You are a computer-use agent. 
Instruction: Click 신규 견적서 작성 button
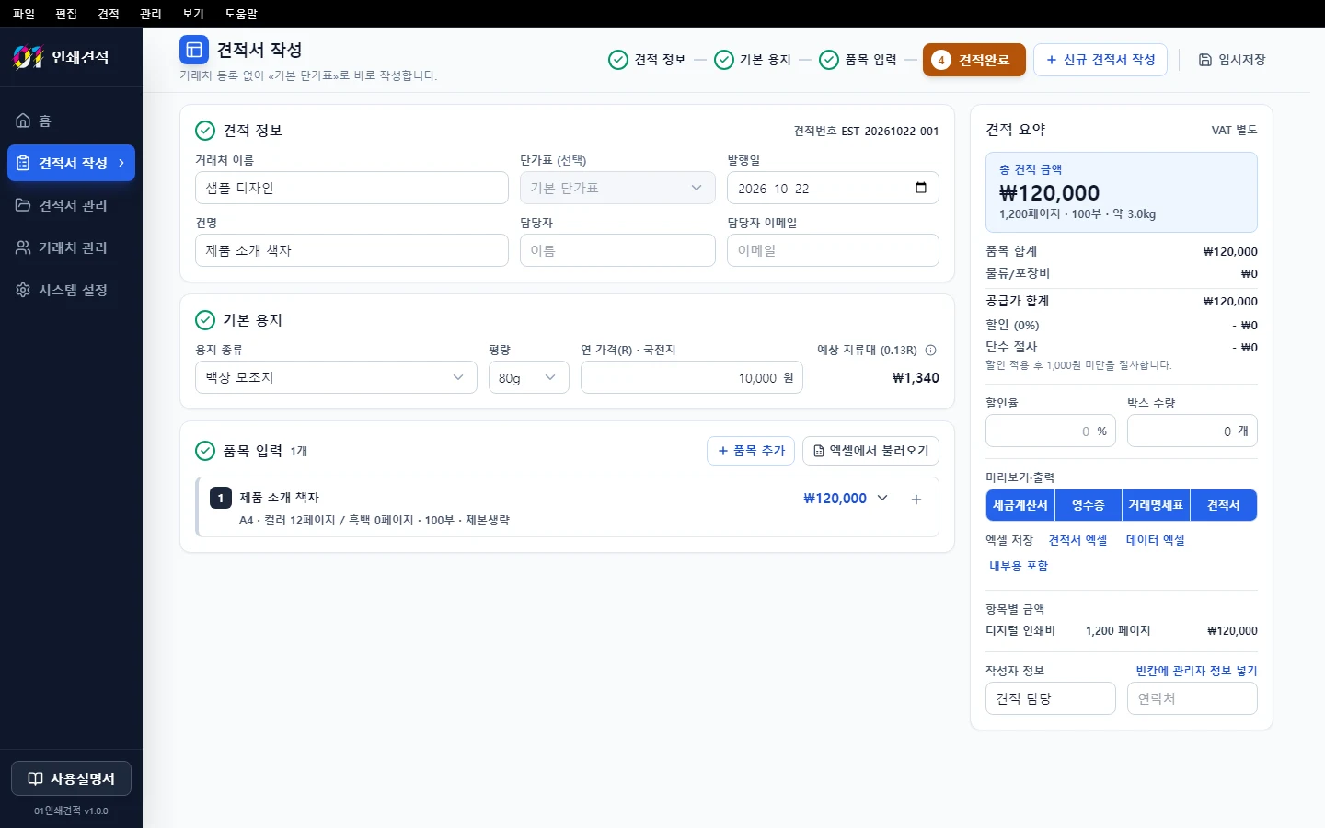1100,60
